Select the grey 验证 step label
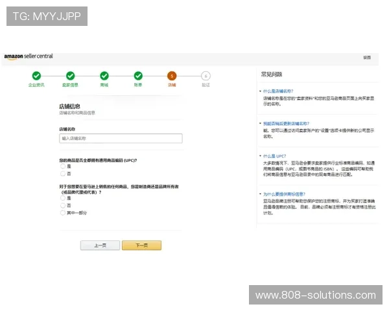Image resolution: width=389 pixels, height=311 pixels. 206,85
